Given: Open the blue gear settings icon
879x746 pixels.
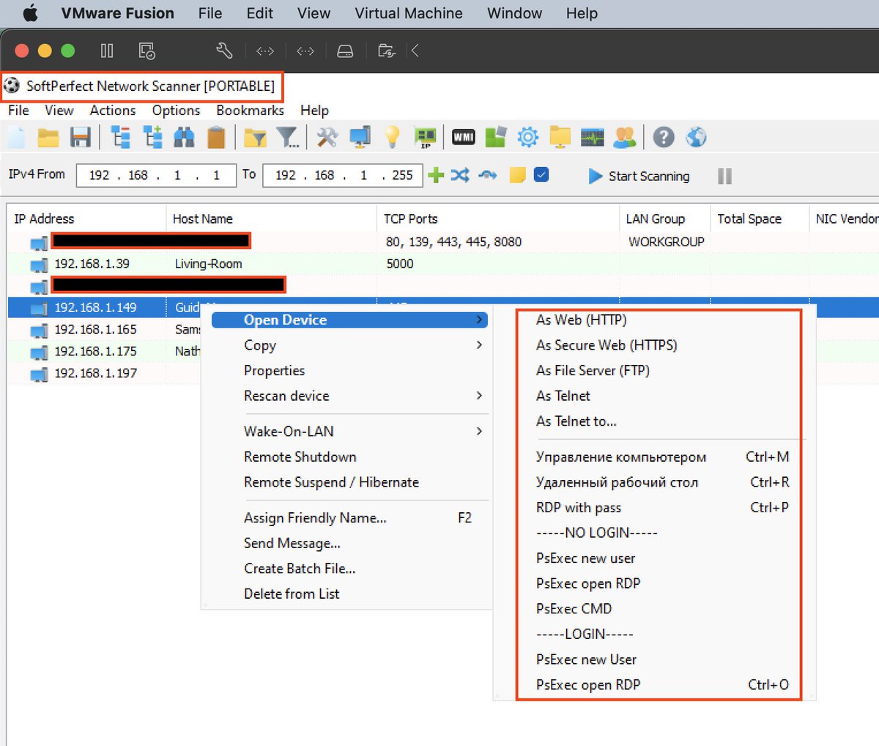Looking at the screenshot, I should pyautogui.click(x=527, y=137).
